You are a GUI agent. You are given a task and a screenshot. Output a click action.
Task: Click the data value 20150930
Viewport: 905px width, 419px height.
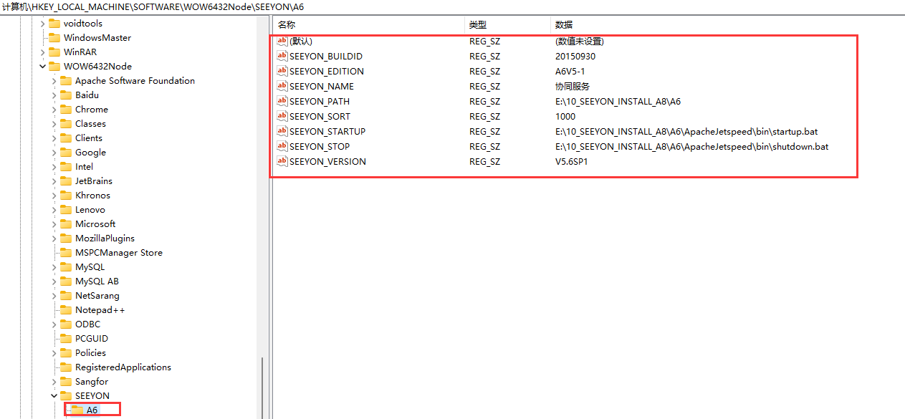pos(575,56)
